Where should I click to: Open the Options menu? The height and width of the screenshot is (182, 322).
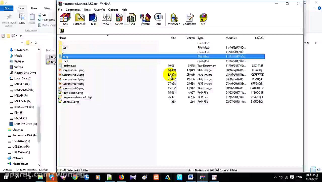113,10
